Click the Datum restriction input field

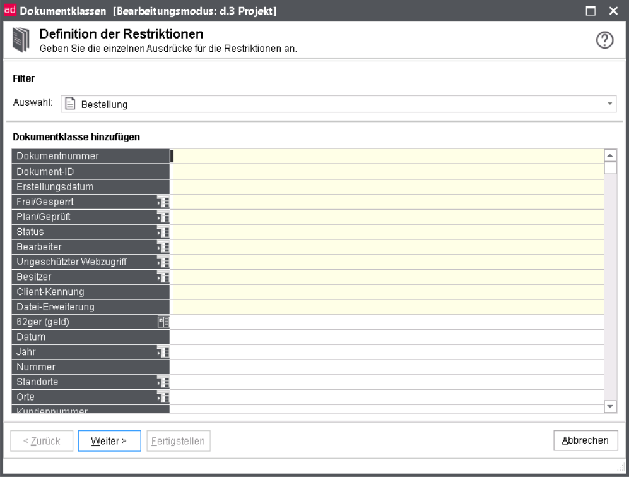tap(387, 337)
